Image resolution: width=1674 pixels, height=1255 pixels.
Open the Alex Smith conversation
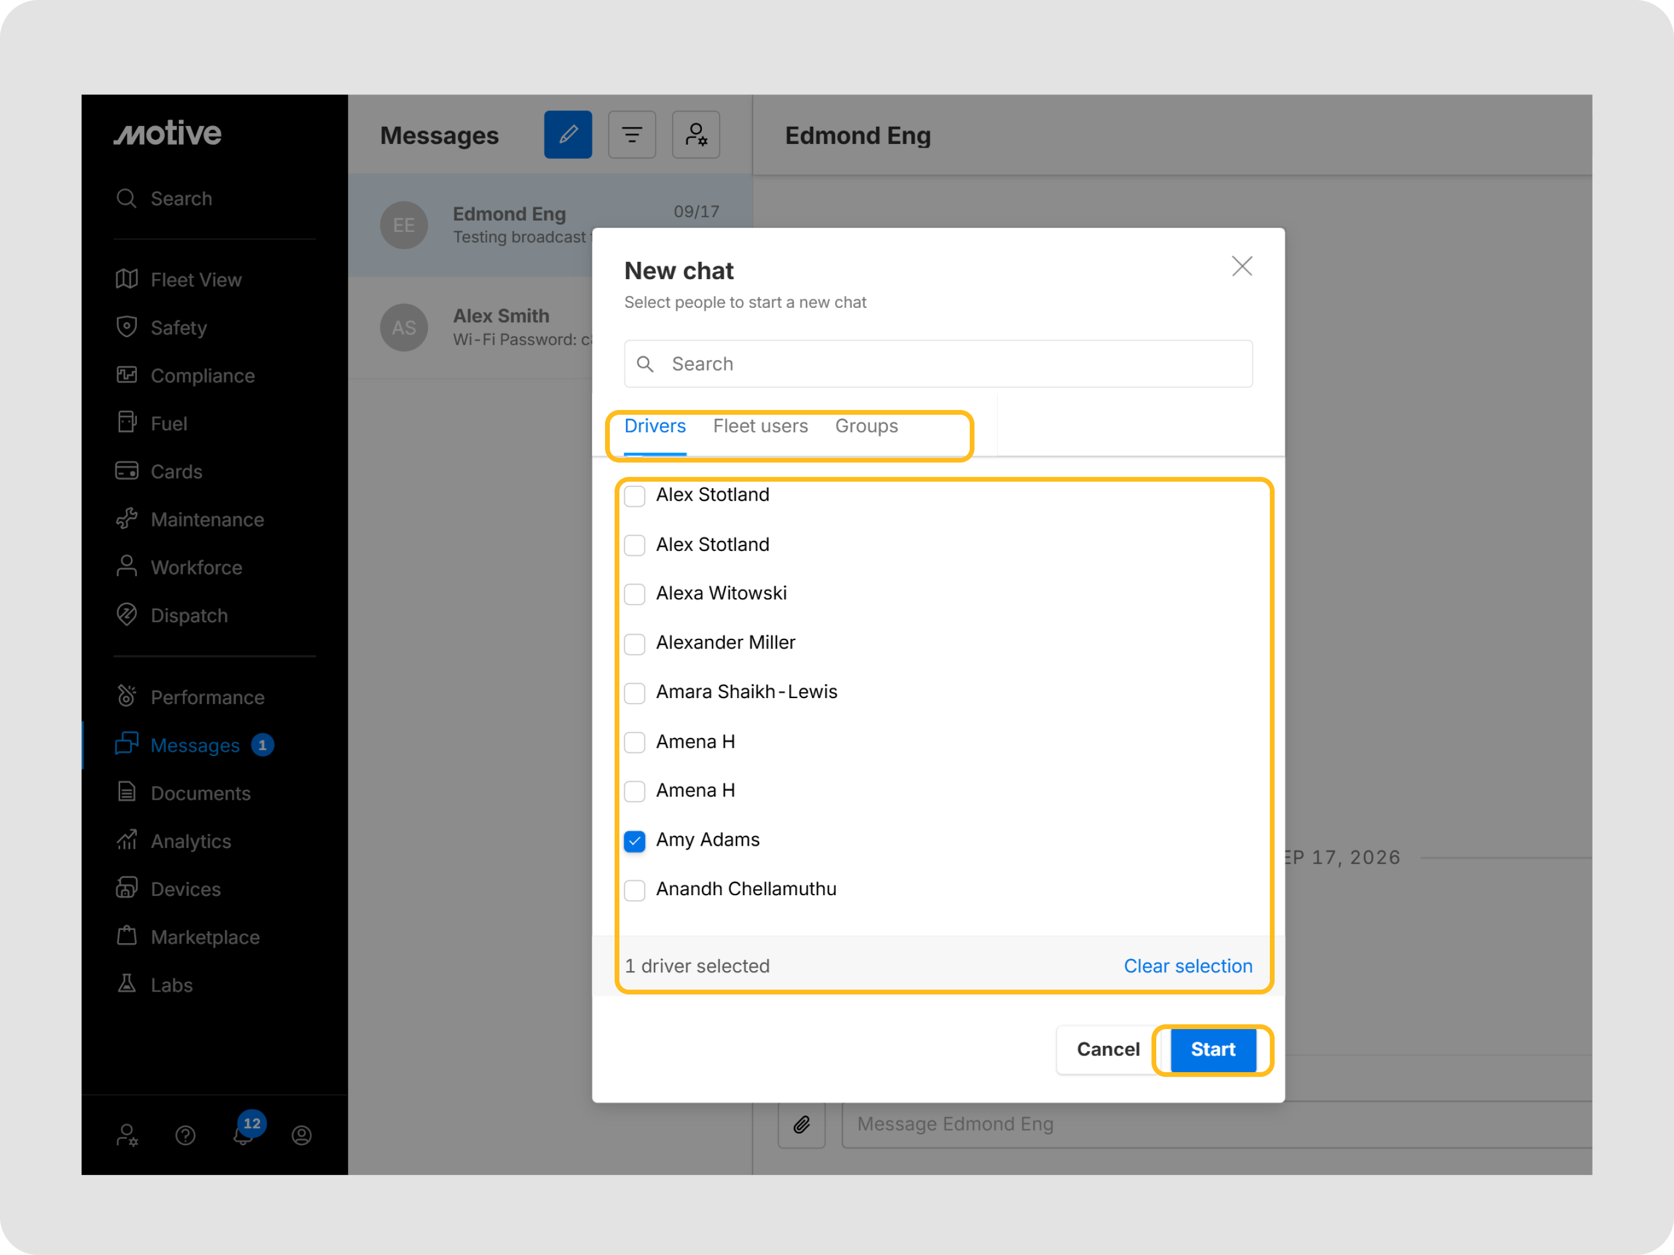471,327
